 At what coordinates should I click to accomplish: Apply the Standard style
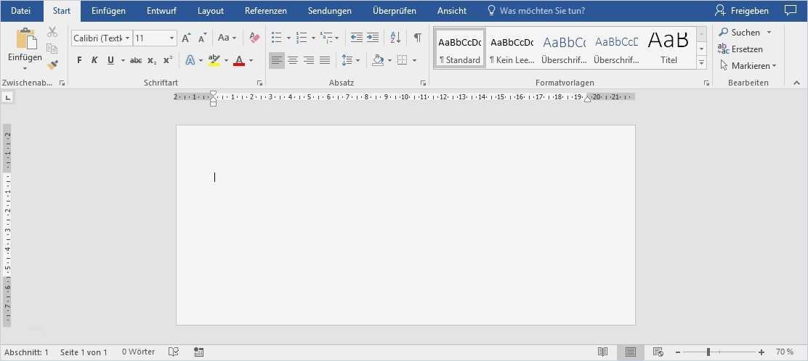pos(460,49)
